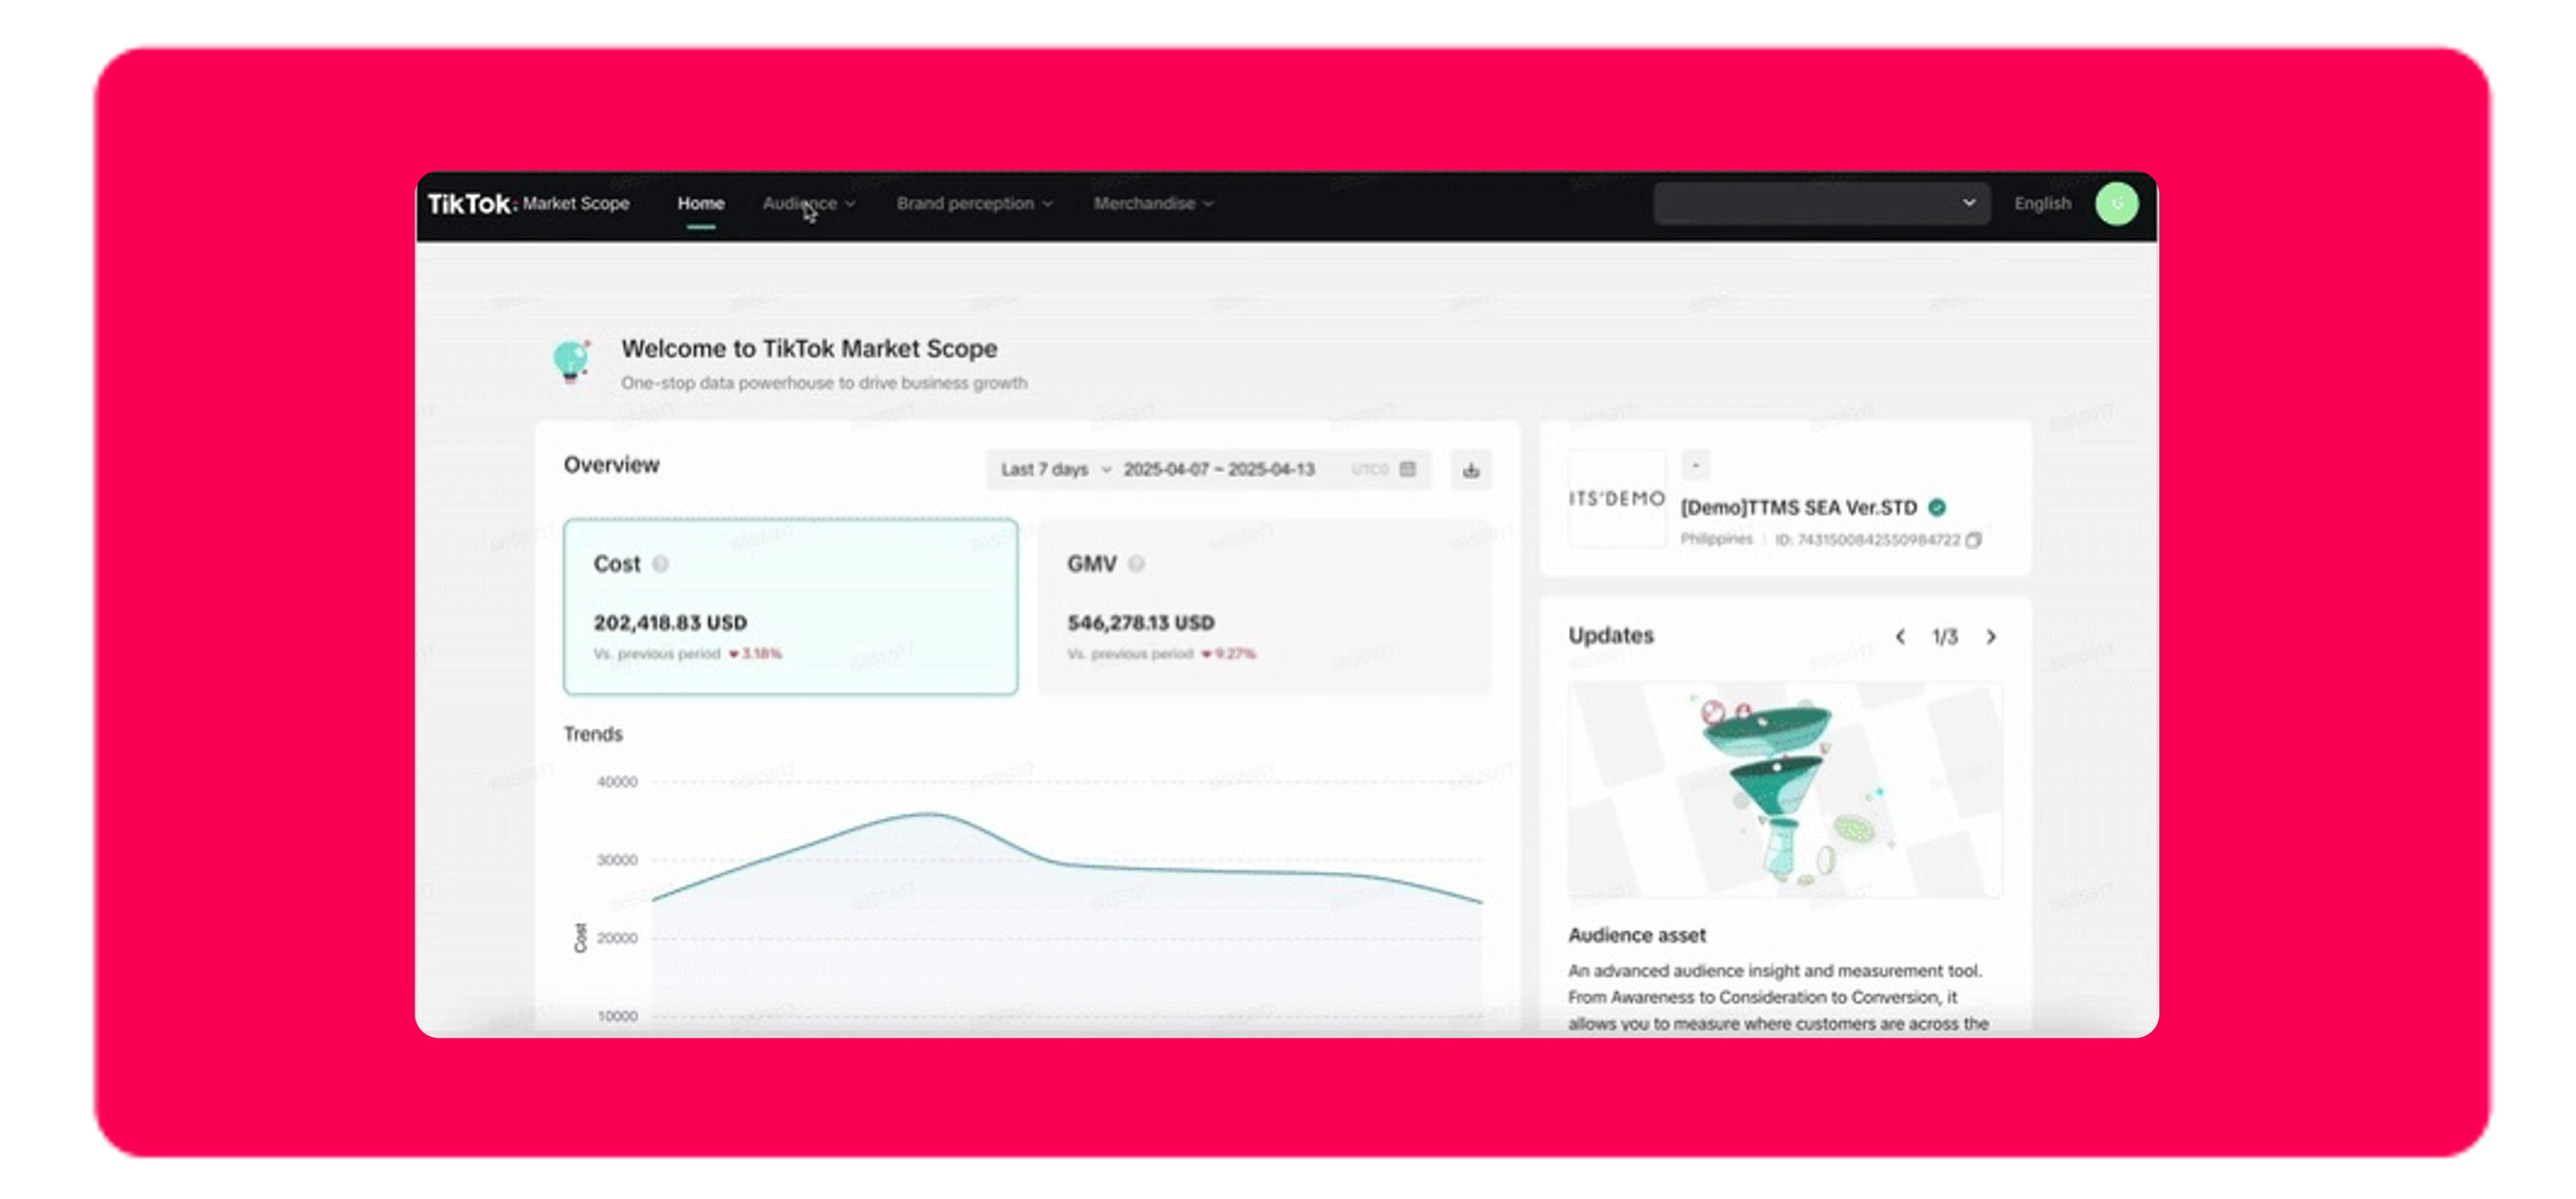Click the info icon beside GMV

pyautogui.click(x=1136, y=564)
